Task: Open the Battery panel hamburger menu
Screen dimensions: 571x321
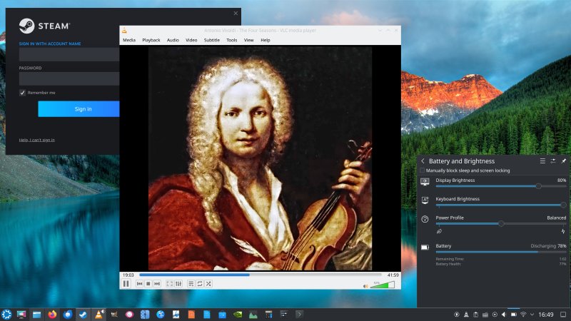Action: (x=542, y=161)
